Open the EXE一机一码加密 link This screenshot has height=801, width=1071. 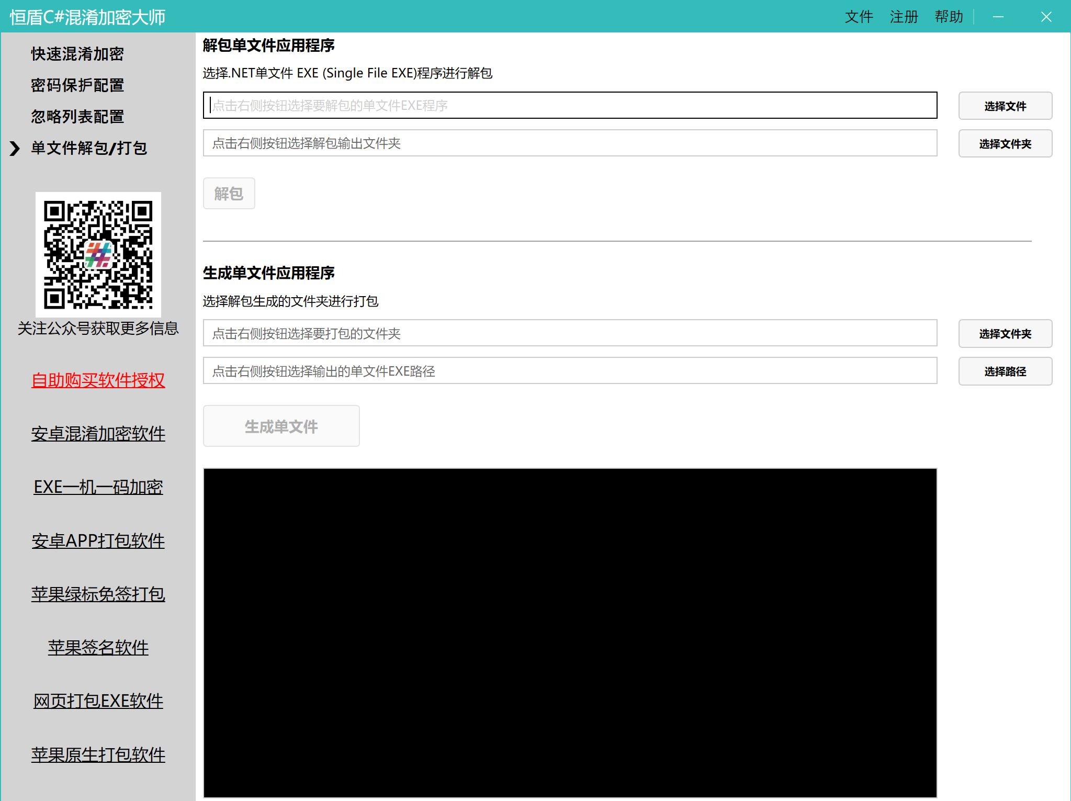coord(98,487)
